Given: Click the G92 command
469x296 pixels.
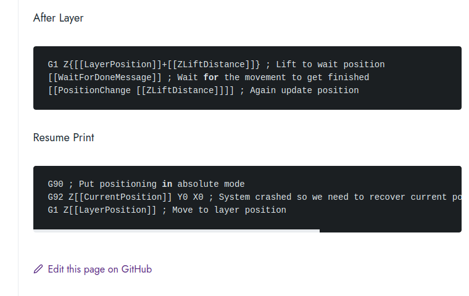Looking at the screenshot, I should (56, 197).
